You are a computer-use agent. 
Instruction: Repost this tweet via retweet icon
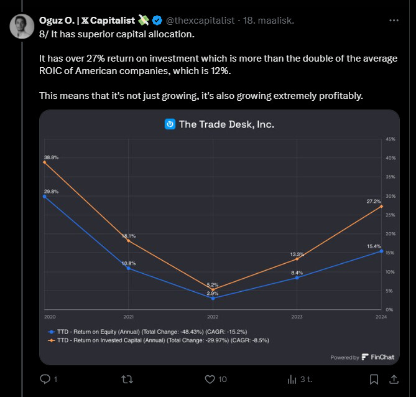coord(127,379)
